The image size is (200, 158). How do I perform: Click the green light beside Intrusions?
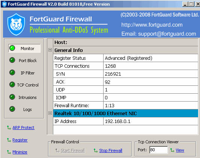point(12,97)
